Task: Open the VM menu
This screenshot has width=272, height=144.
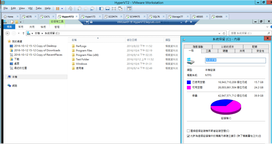Action: click(x=30, y=8)
